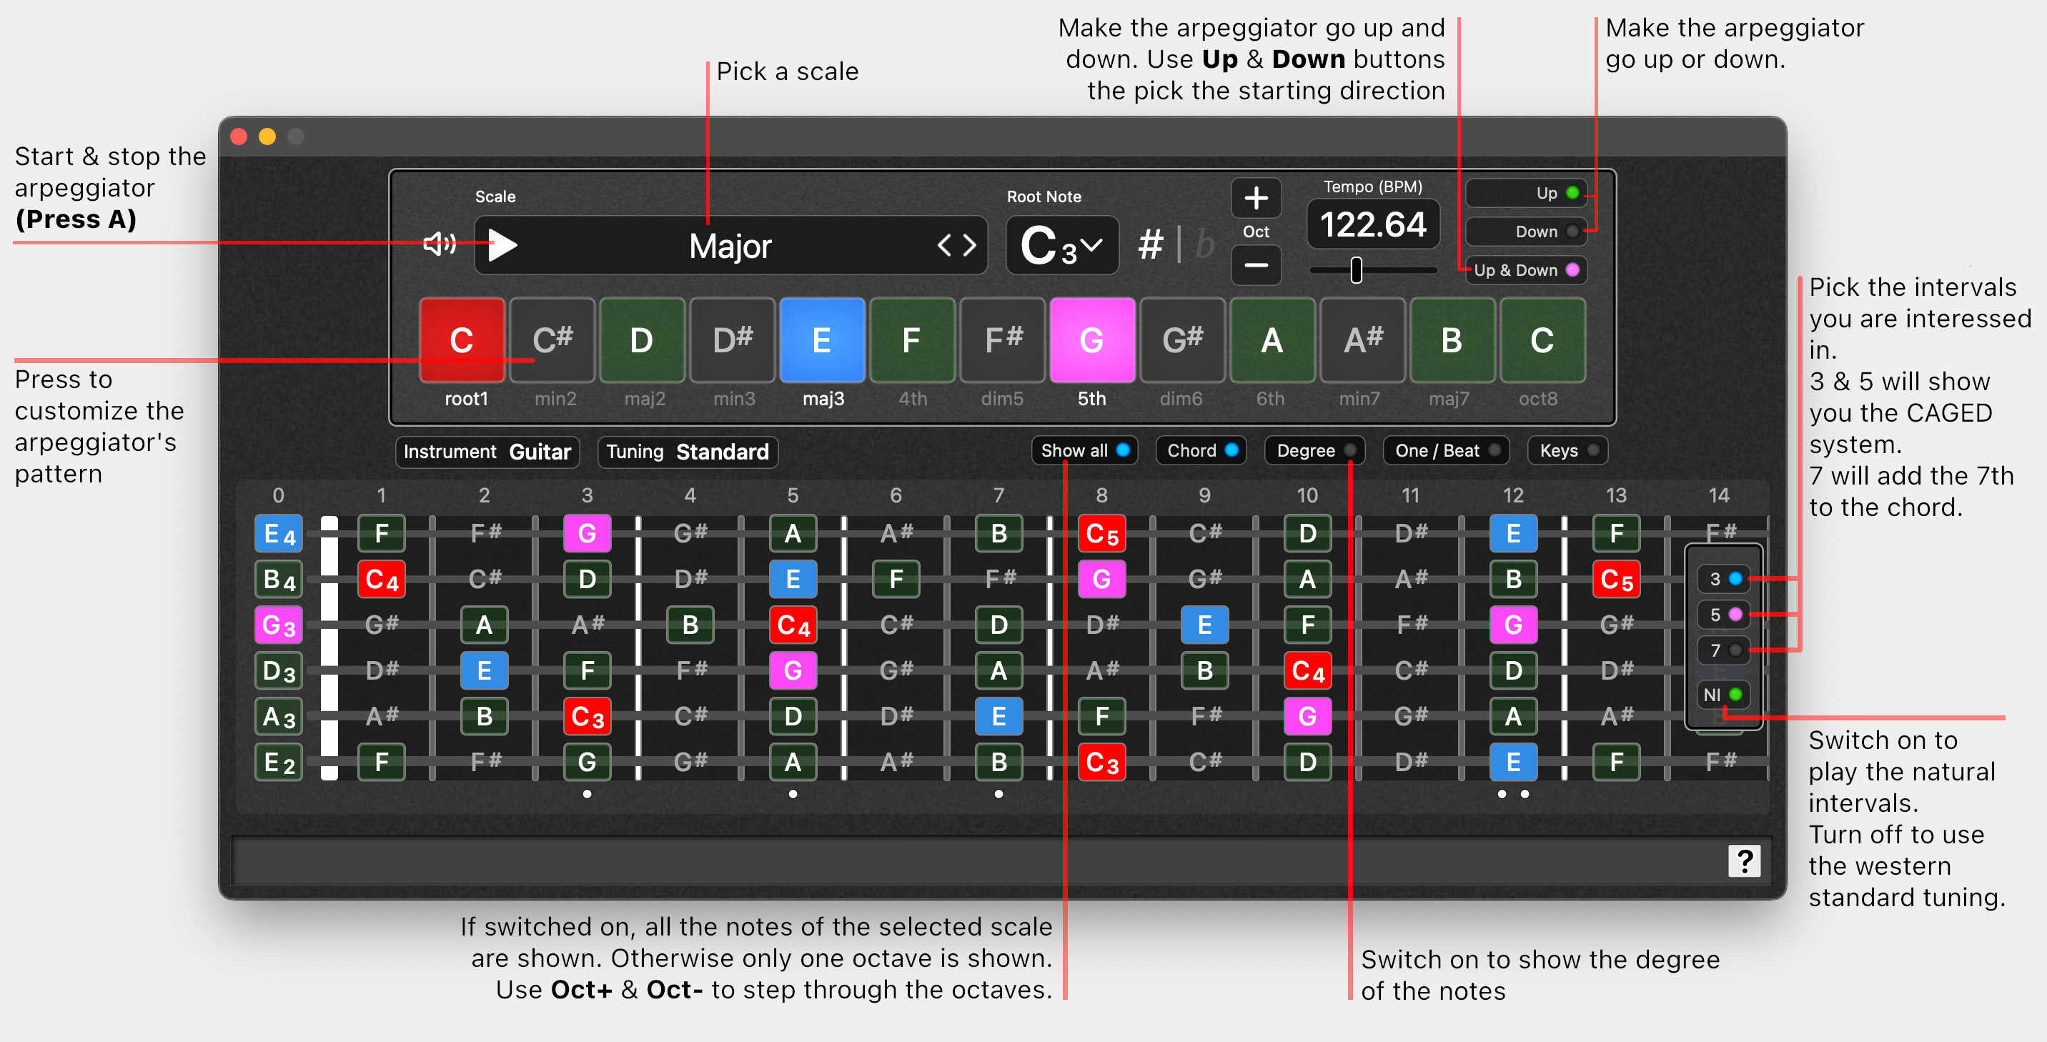Lower the octave with the minus button
2047x1042 pixels.
(x=1256, y=264)
